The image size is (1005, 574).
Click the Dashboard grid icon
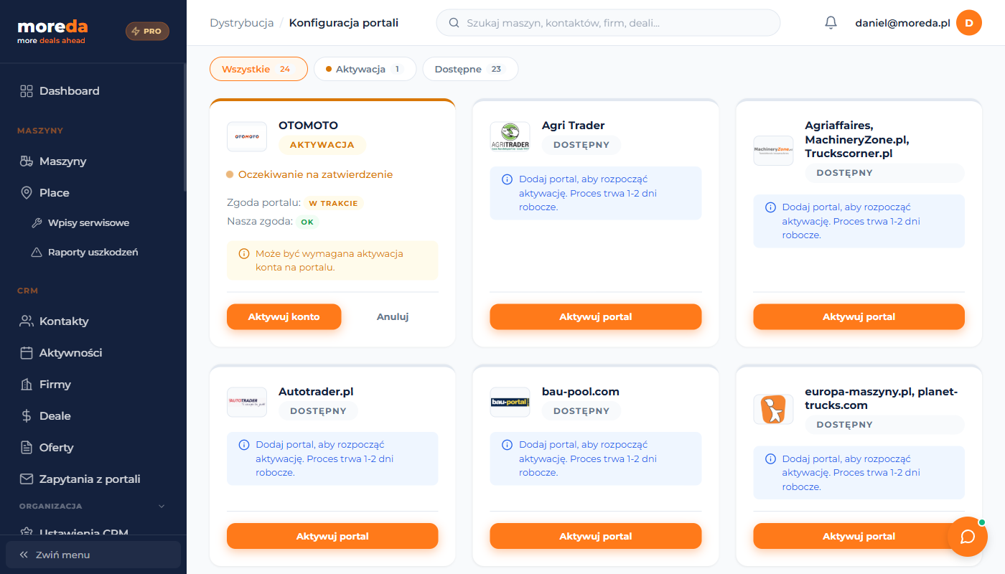pos(27,91)
